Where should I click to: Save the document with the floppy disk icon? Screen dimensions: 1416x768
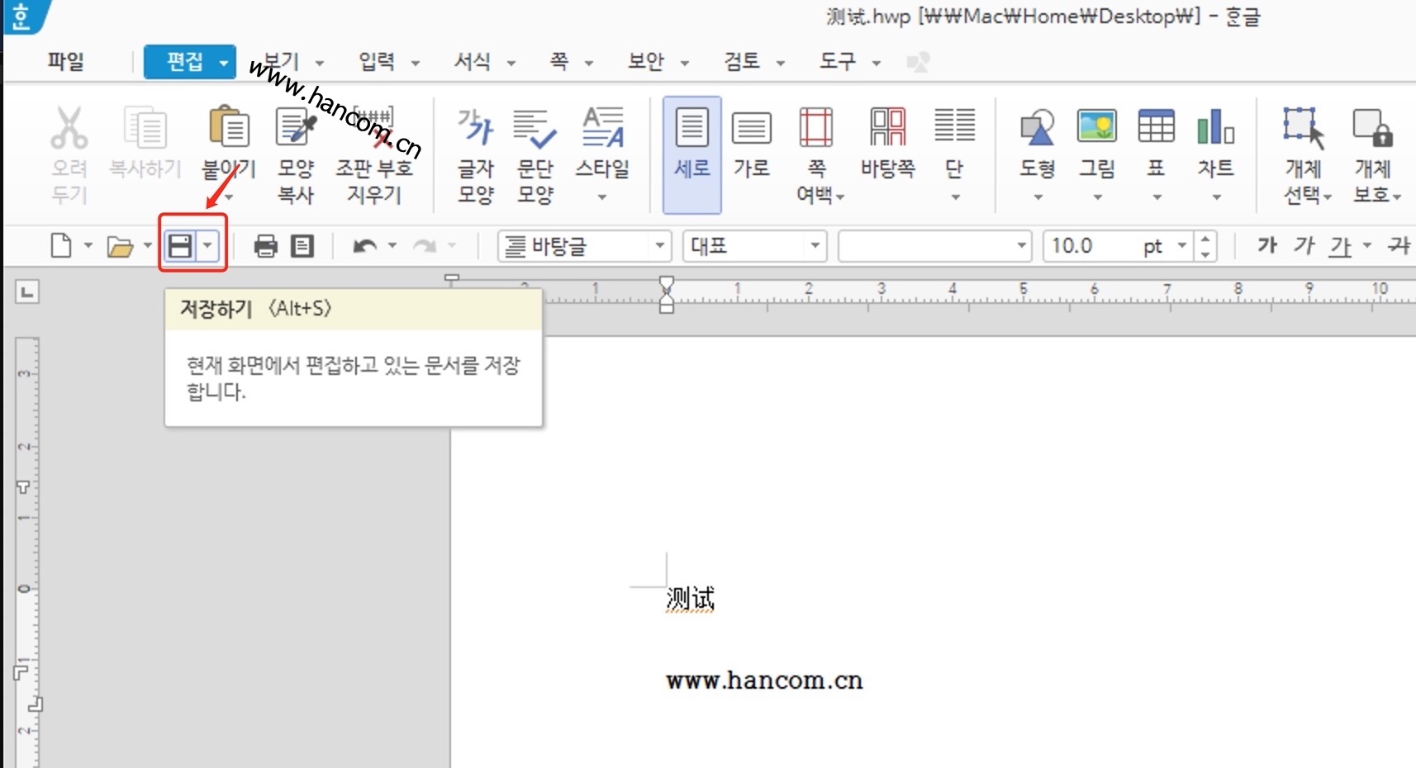(180, 246)
